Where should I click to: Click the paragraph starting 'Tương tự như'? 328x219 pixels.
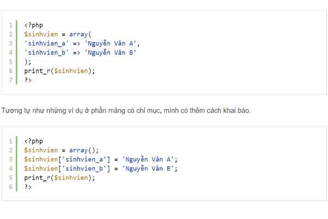click(126, 111)
